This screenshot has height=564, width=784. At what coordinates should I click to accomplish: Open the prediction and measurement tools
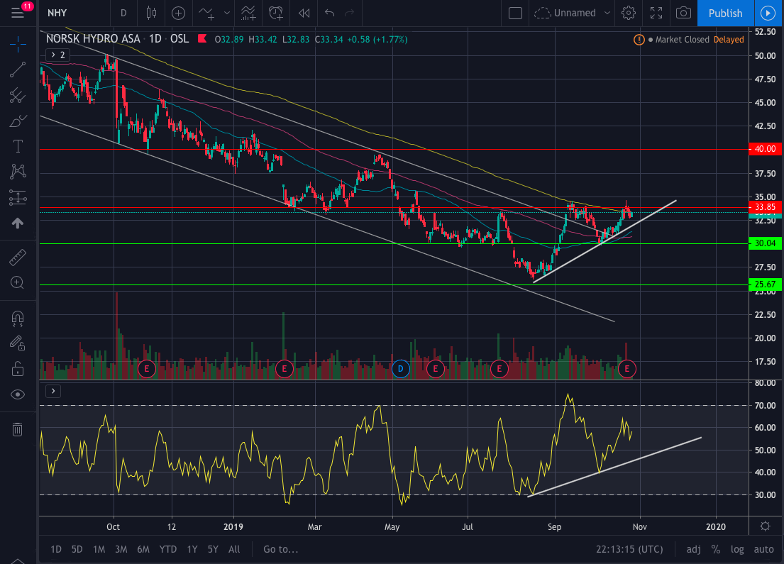point(18,197)
